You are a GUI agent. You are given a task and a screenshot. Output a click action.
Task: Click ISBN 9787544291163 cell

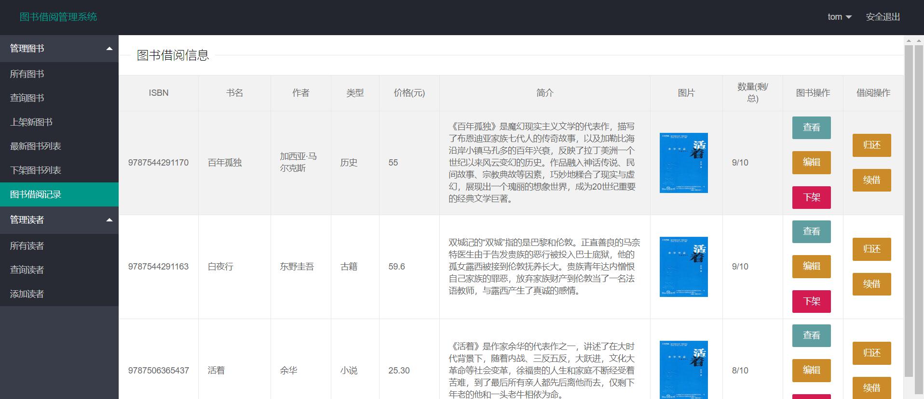(158, 267)
